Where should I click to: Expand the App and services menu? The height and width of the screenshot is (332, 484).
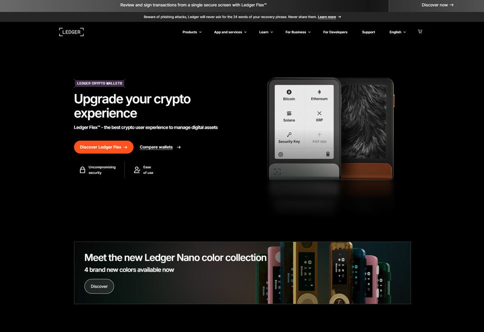coord(230,32)
